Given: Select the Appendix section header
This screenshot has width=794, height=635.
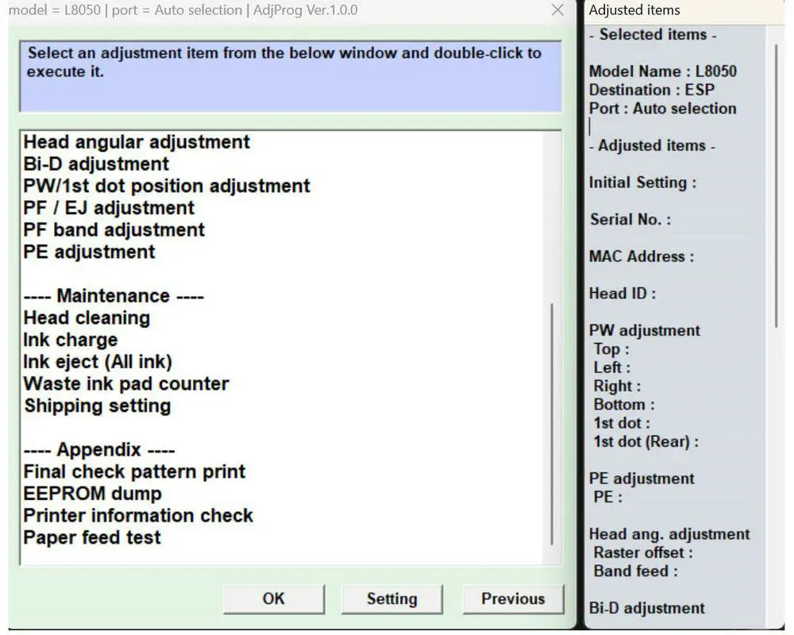Looking at the screenshot, I should (99, 450).
